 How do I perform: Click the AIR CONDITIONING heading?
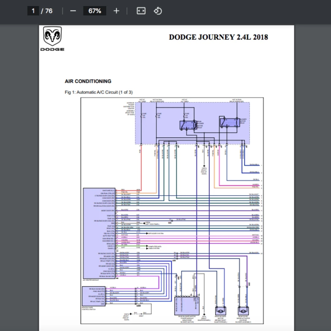click(x=88, y=81)
